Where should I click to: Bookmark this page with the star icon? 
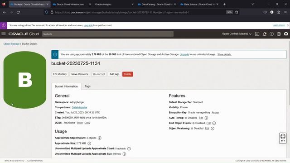tap(237, 12)
